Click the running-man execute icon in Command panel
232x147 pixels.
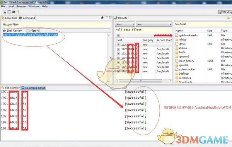102,18
